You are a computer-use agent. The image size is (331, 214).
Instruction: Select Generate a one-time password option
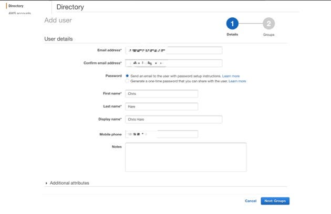tap(127, 81)
